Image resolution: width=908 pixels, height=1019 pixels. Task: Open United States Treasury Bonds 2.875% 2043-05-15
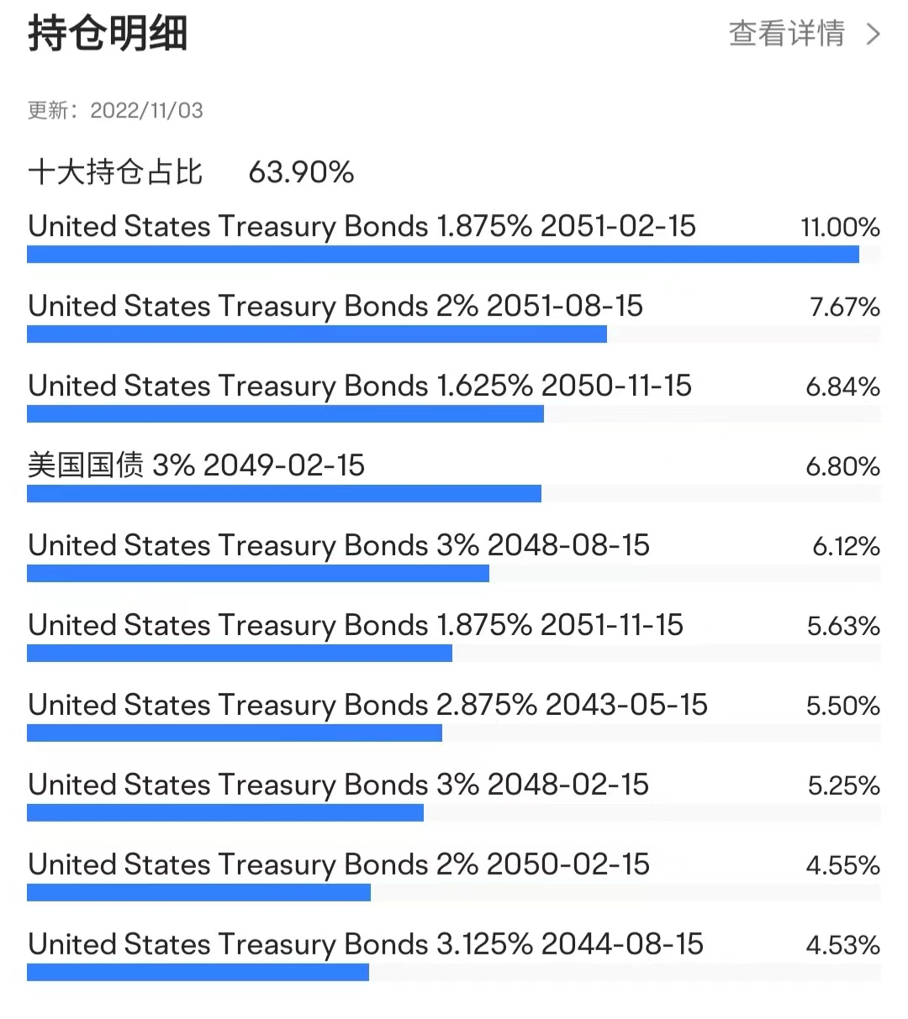(367, 705)
